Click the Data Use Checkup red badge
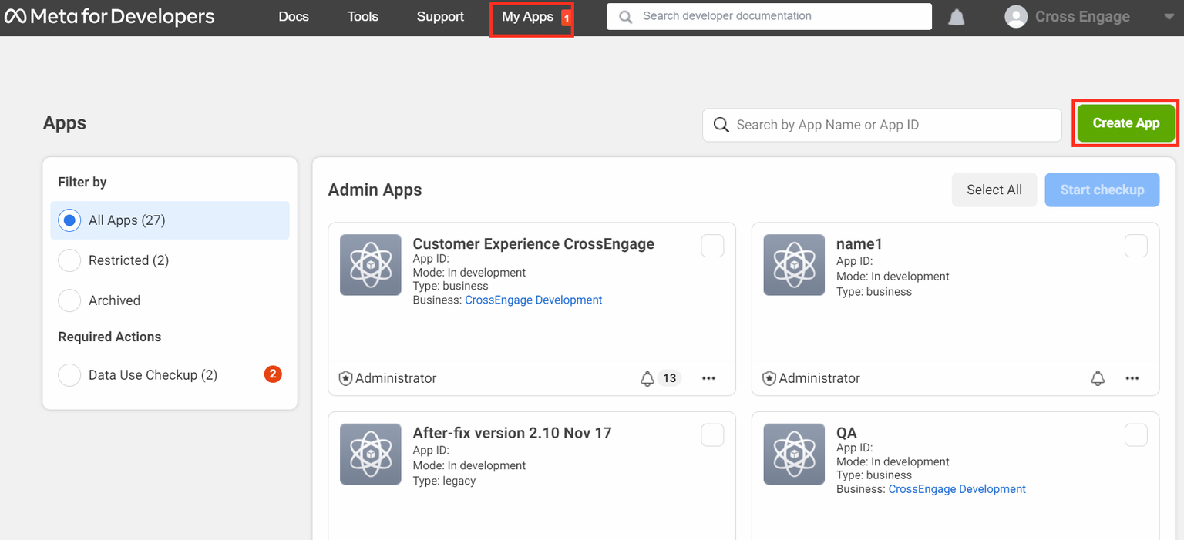 point(273,374)
